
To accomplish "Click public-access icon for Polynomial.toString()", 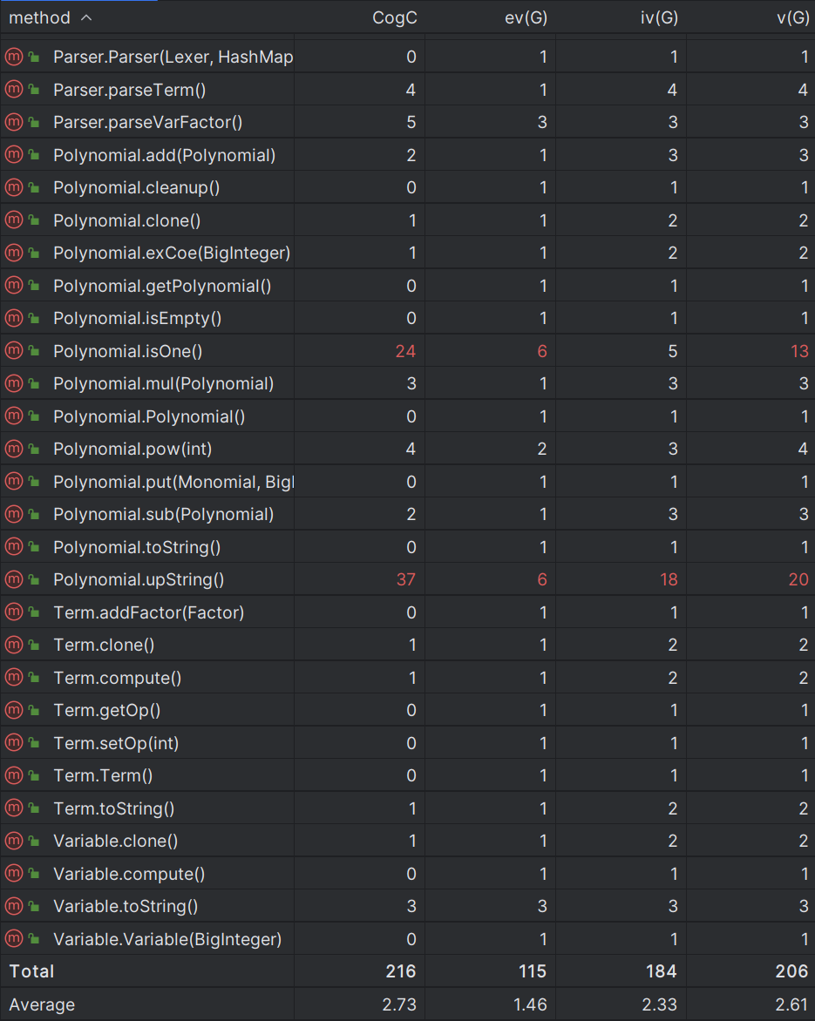I will 34,547.
